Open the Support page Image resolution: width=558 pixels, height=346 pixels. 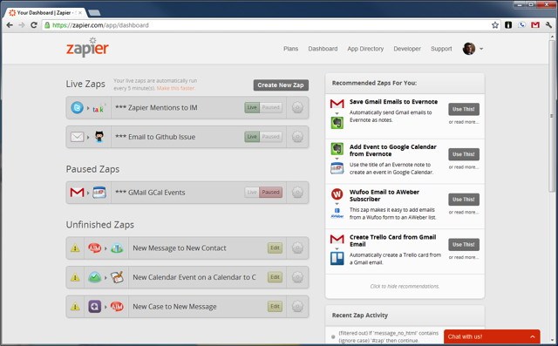[441, 49]
